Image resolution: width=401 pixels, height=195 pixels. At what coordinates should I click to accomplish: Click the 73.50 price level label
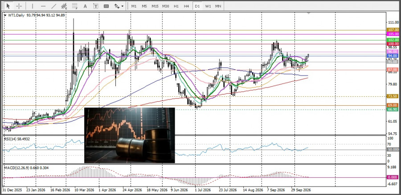(x=393, y=96)
